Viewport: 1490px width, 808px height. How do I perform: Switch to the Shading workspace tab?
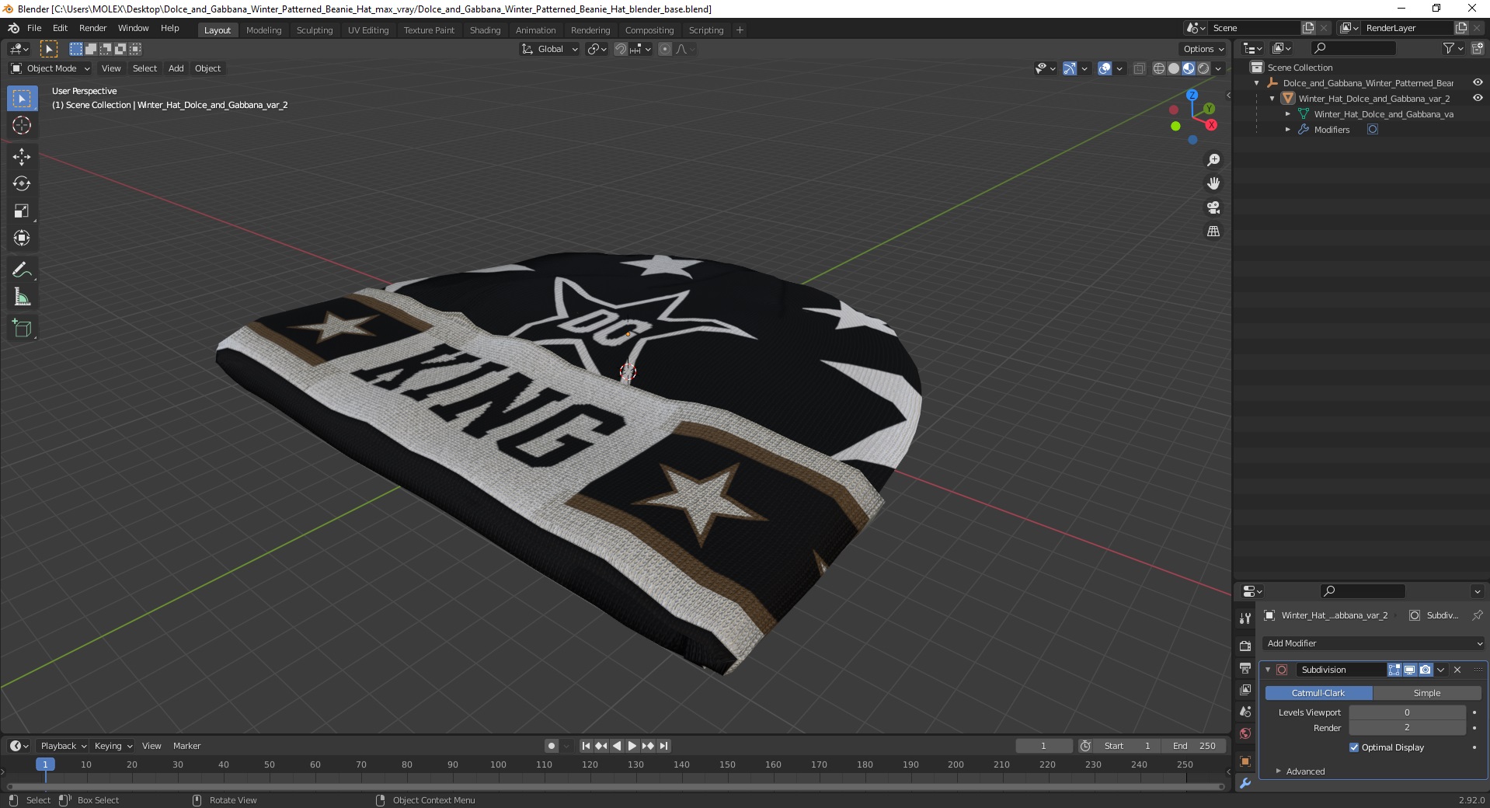(485, 30)
